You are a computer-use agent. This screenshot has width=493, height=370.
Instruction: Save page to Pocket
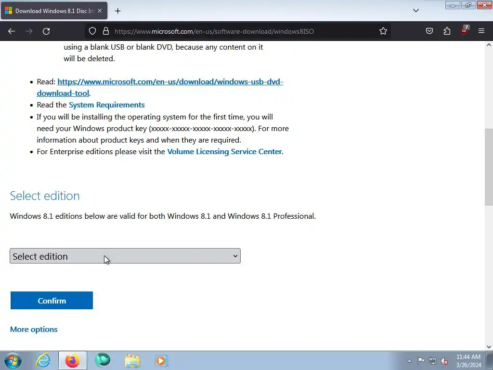coord(429,31)
